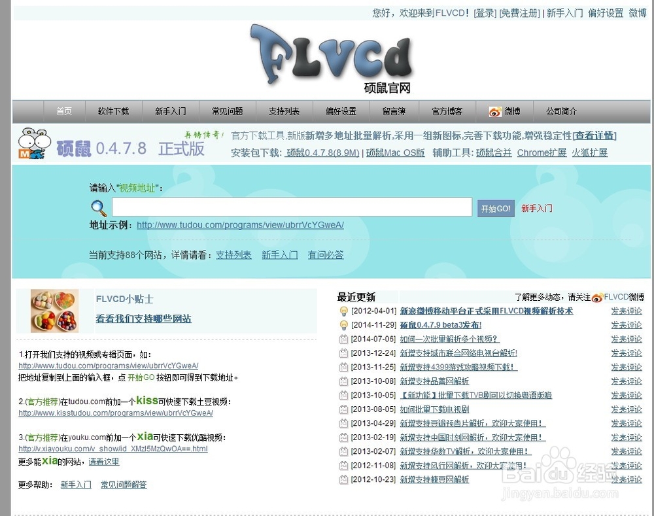Screen dimensions: 654x516
Task: Click 发表评论 for the 2012-04-01 news
Action: click(x=627, y=311)
